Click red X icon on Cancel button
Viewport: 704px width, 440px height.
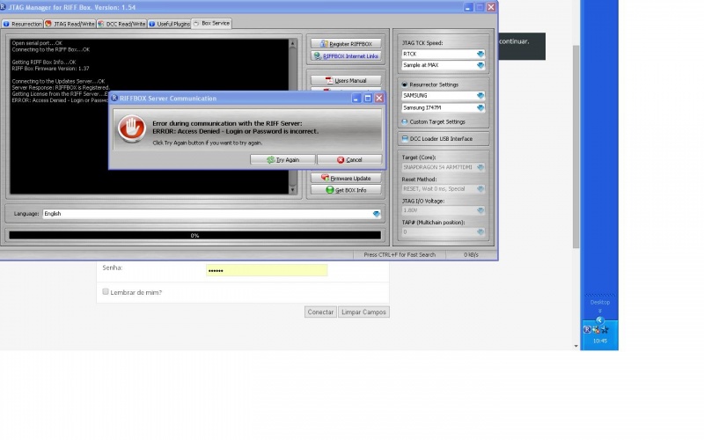[341, 159]
